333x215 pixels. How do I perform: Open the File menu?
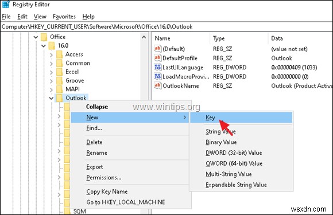click(x=6, y=17)
